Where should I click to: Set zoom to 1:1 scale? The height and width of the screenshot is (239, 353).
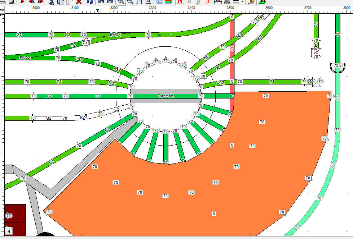[x=149, y=2]
